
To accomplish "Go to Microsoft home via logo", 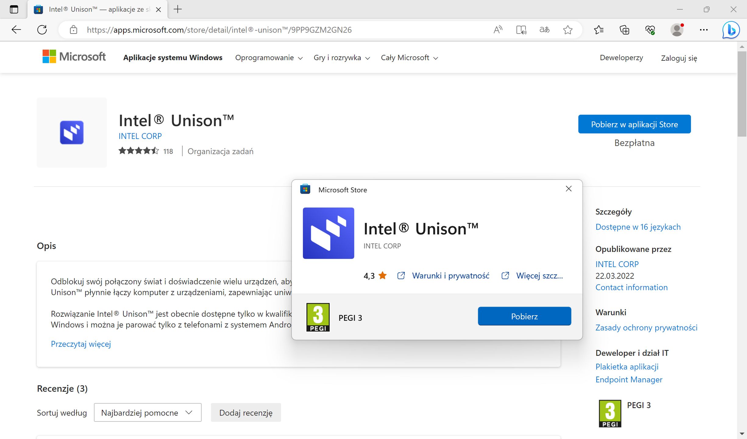I will tap(74, 57).
